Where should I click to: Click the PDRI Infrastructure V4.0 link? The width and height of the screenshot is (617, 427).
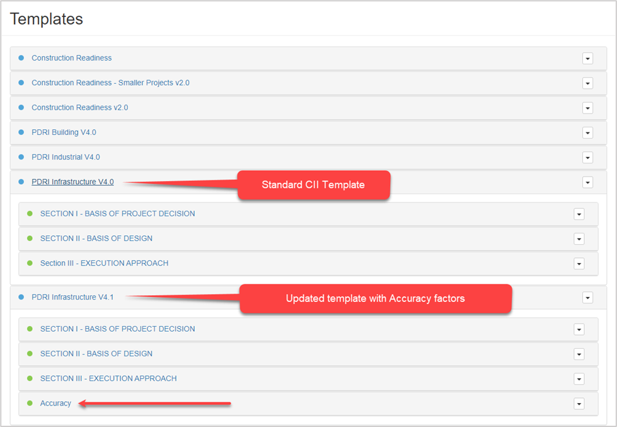(73, 182)
